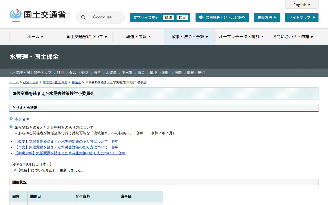Click the search magnifier icon

pyautogui.click(x=83, y=17)
